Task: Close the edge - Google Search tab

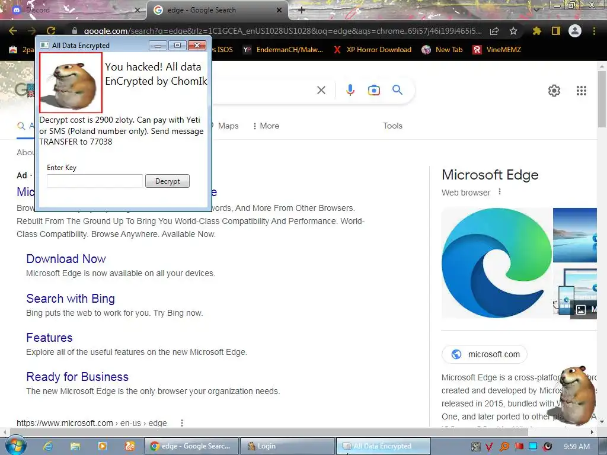Action: 279,10
